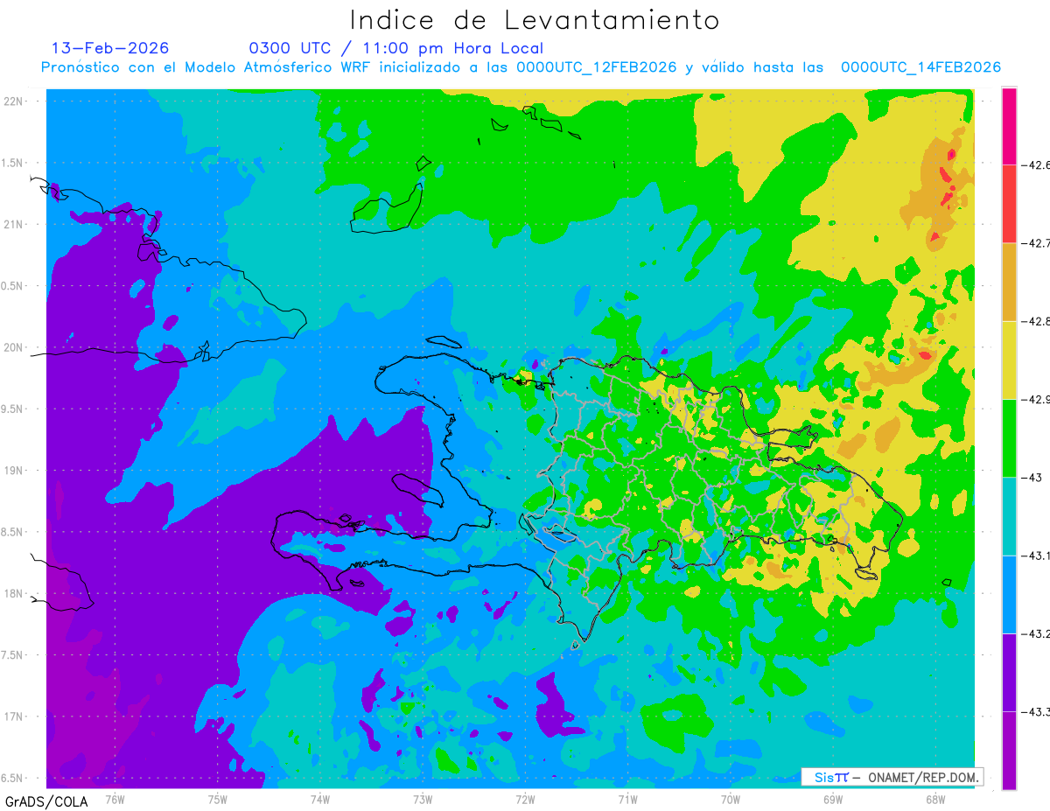Click the bottom purple color bar segment

point(1009,751)
